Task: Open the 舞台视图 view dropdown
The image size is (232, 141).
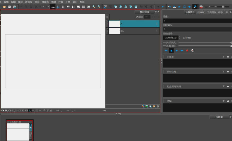Action: [x=145, y=12]
